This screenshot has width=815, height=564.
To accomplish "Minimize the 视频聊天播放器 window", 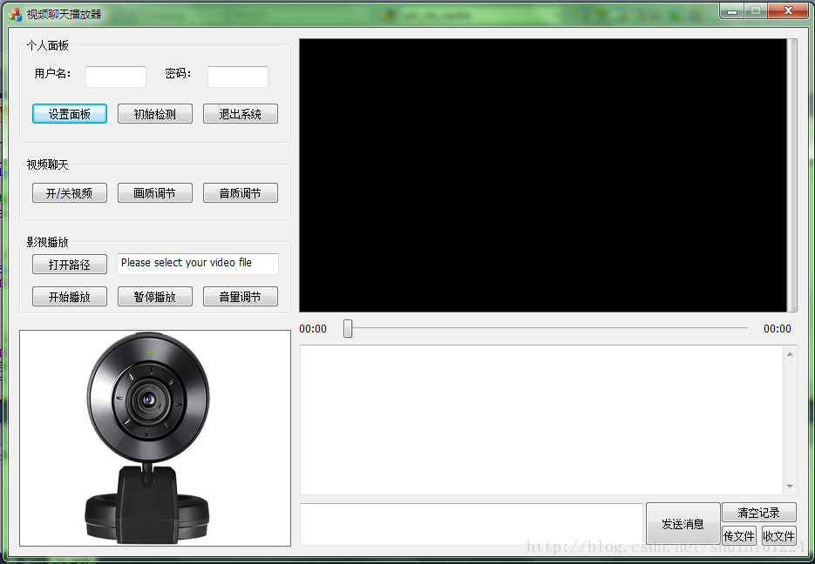I will coord(732,10).
